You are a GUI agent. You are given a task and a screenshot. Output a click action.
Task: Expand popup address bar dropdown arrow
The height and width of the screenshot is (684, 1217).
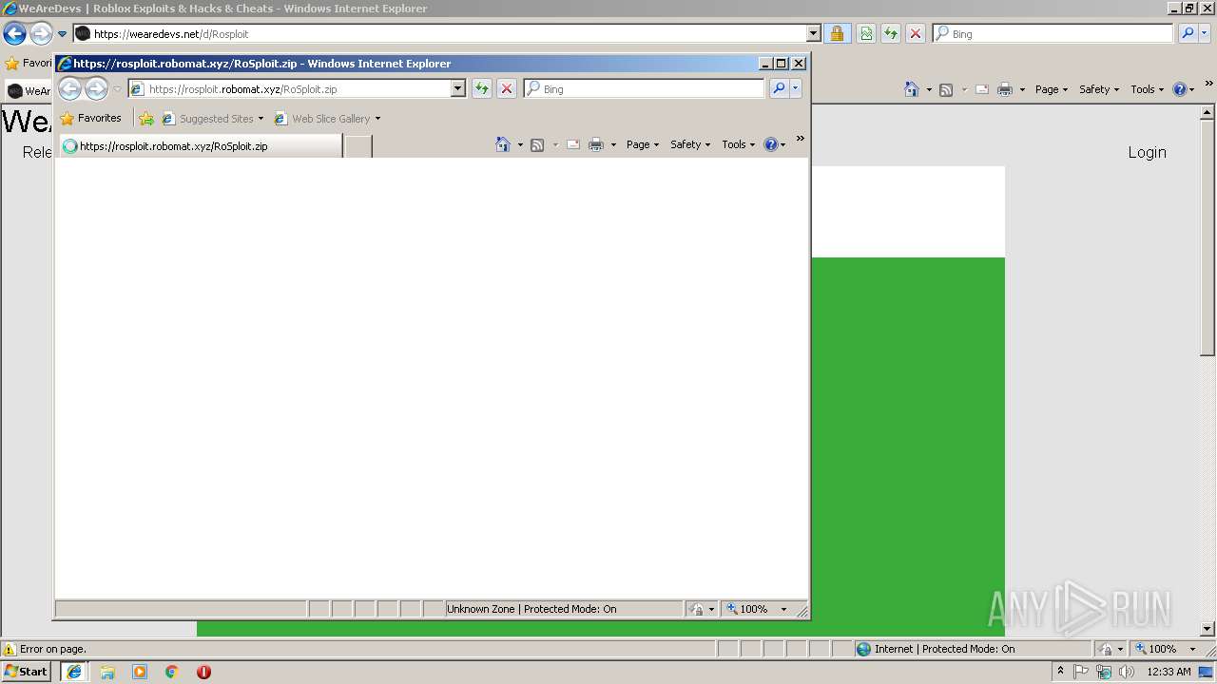[457, 88]
